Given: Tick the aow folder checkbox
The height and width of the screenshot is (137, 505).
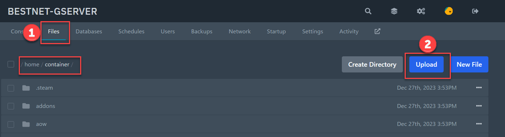Looking at the screenshot, I should [11, 124].
